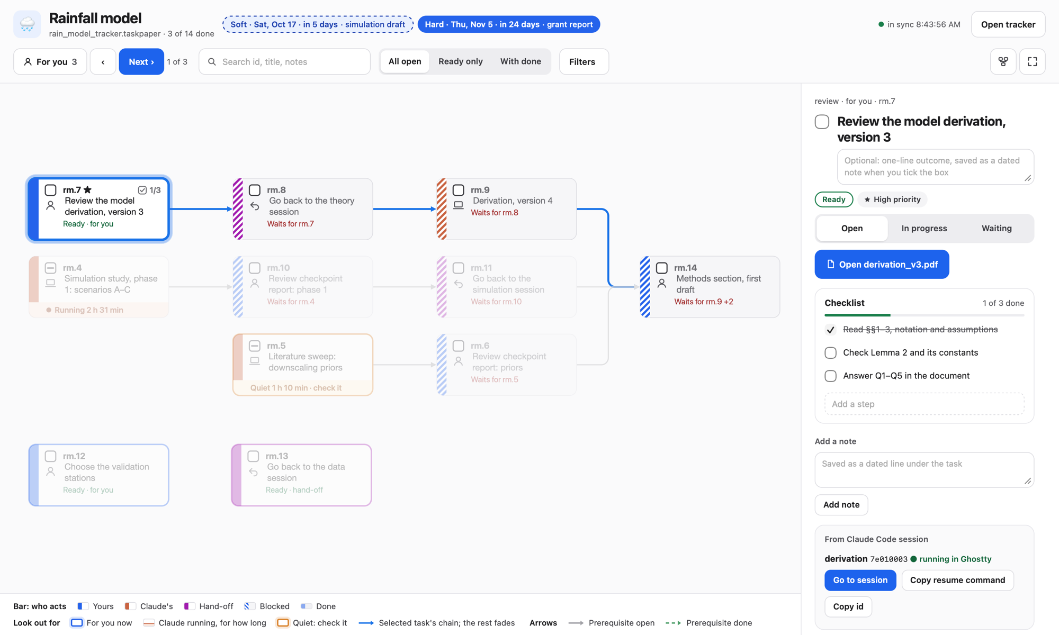Click the Add note button

[x=841, y=504]
